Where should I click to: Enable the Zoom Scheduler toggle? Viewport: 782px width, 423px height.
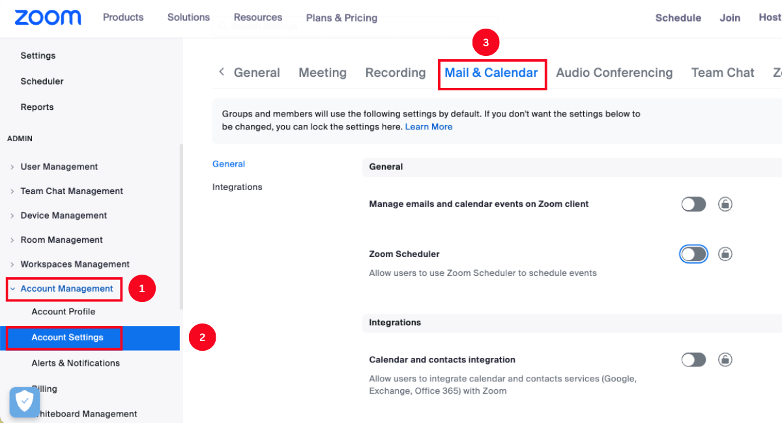pos(693,254)
